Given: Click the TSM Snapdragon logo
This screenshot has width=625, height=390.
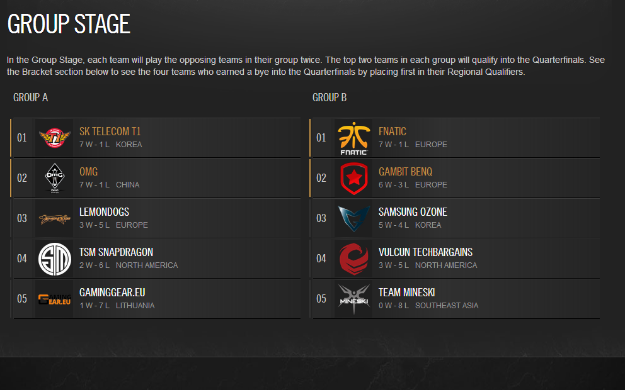Looking at the screenshot, I should coord(54,259).
